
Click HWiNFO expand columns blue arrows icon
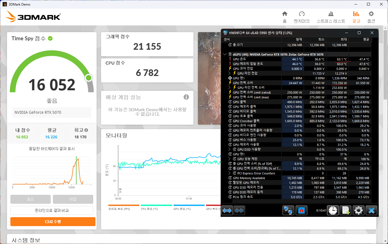coord(227,210)
